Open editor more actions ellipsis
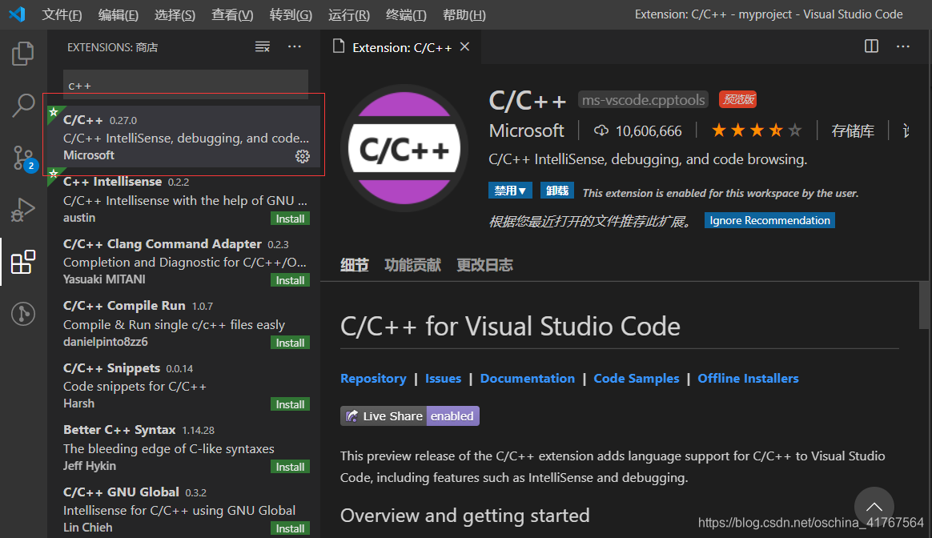Image resolution: width=932 pixels, height=538 pixels. 903,46
